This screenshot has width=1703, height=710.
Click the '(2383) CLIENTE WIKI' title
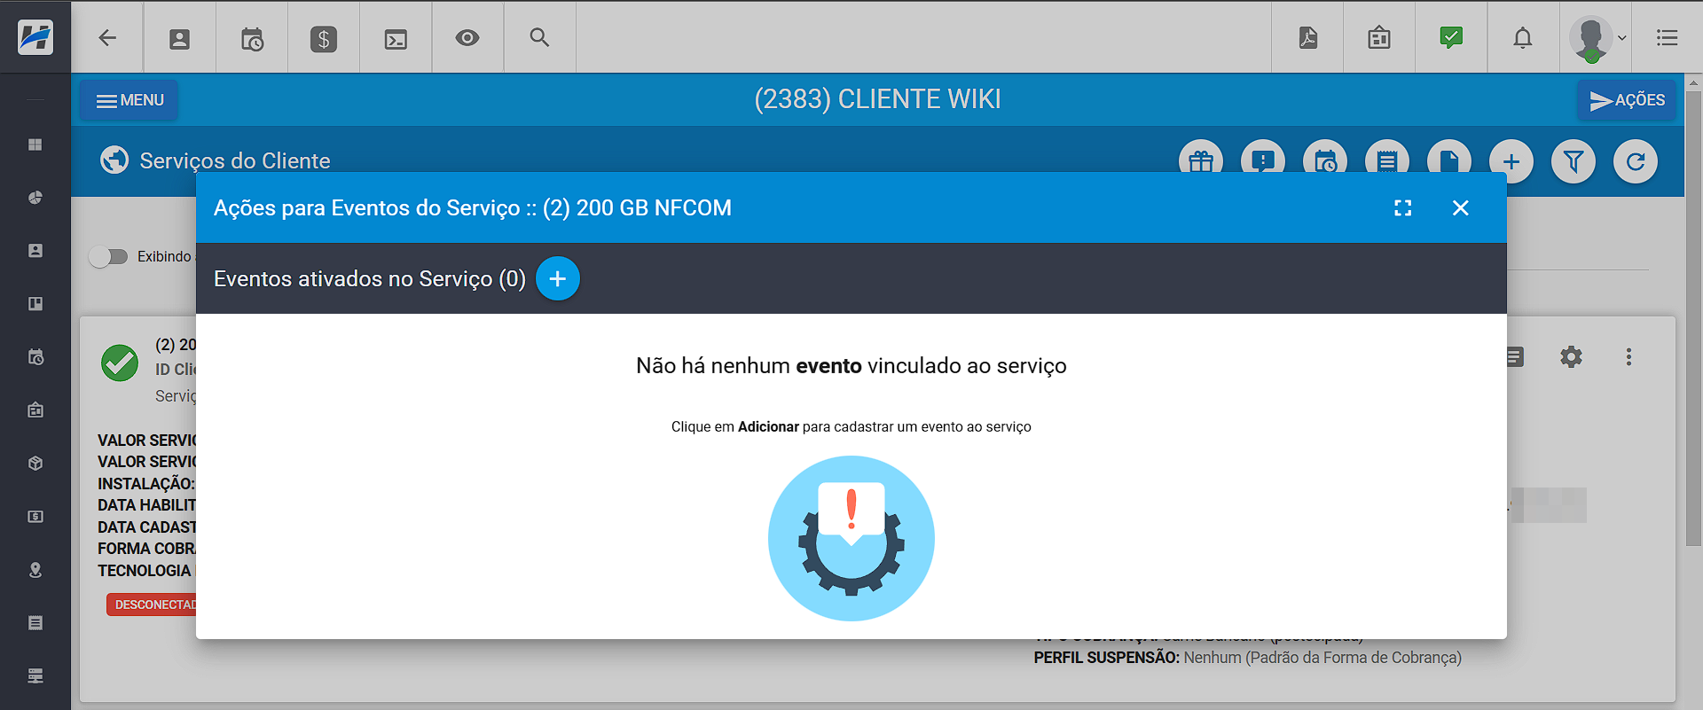point(877,99)
